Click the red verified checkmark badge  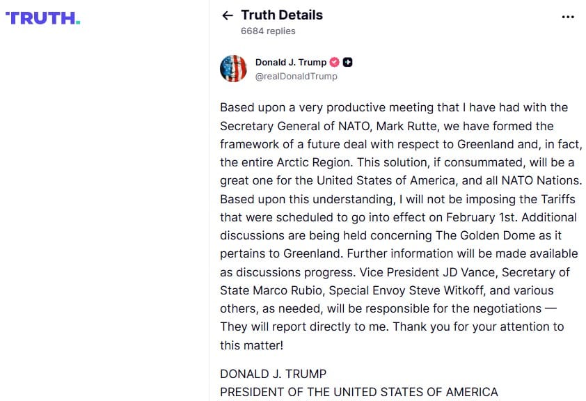[335, 62]
